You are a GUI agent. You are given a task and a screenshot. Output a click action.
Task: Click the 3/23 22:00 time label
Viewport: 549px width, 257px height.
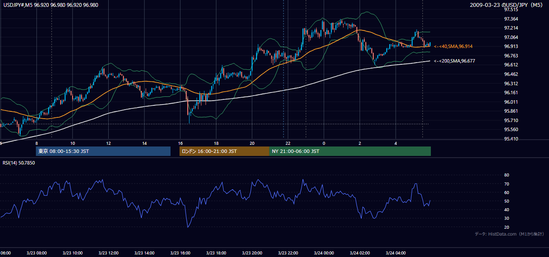coord(288,253)
